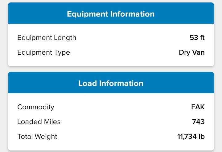The width and height of the screenshot is (222, 152).
Task: Click blank space in the Total Weight row
Action: (117, 137)
